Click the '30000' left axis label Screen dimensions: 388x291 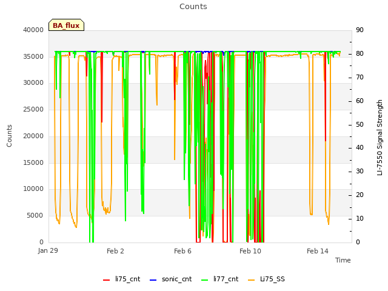[33, 82]
